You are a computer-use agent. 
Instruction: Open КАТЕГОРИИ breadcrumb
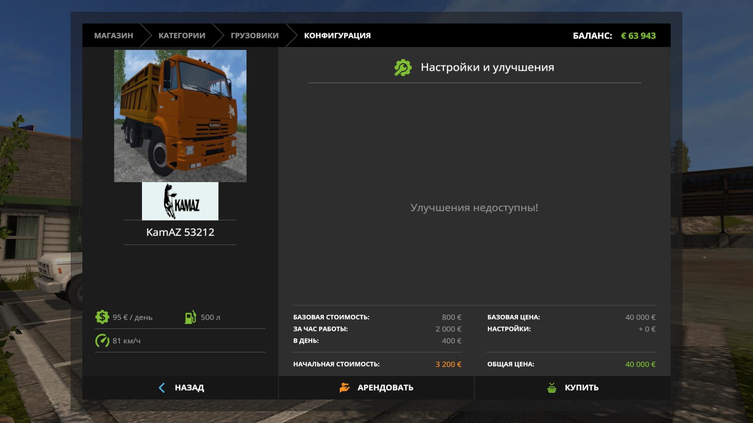[x=182, y=36]
